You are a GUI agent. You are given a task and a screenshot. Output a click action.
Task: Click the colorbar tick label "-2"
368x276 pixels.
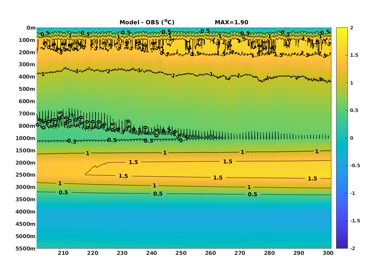coord(353,248)
